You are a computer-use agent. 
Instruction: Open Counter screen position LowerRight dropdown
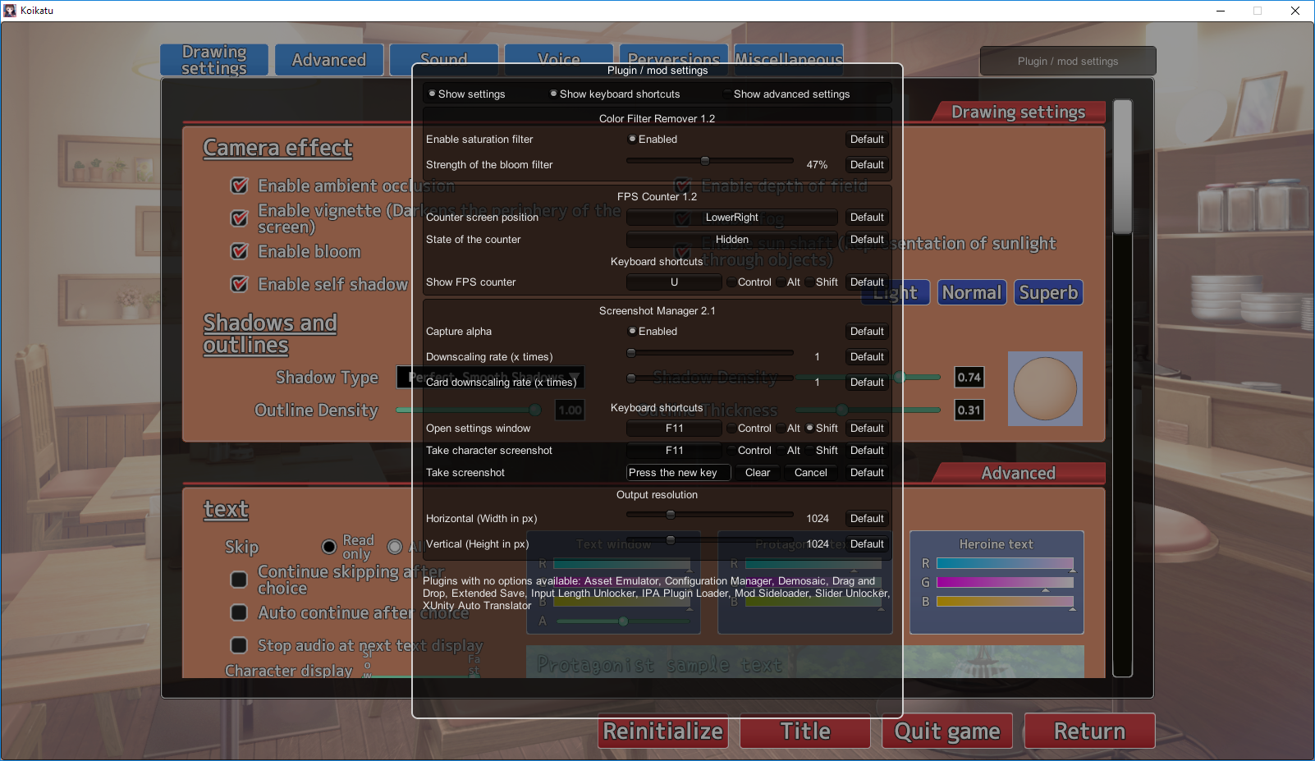[732, 218]
